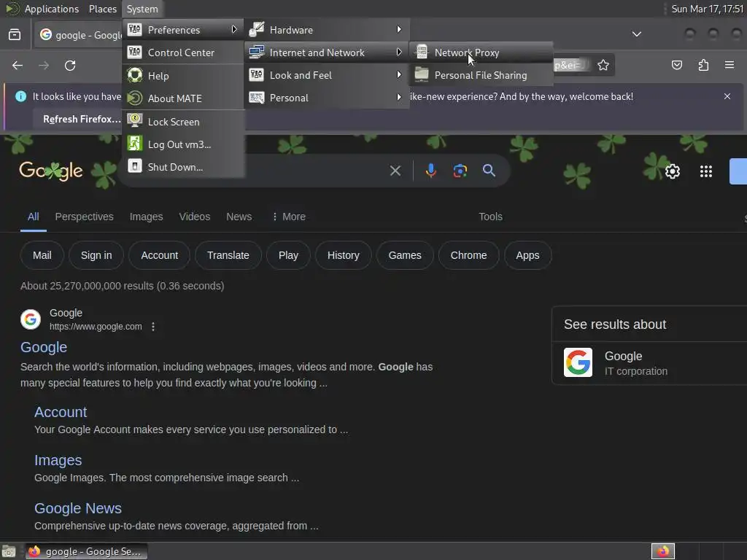Click the System menu in panel
This screenshot has width=747, height=560.
coord(142,9)
